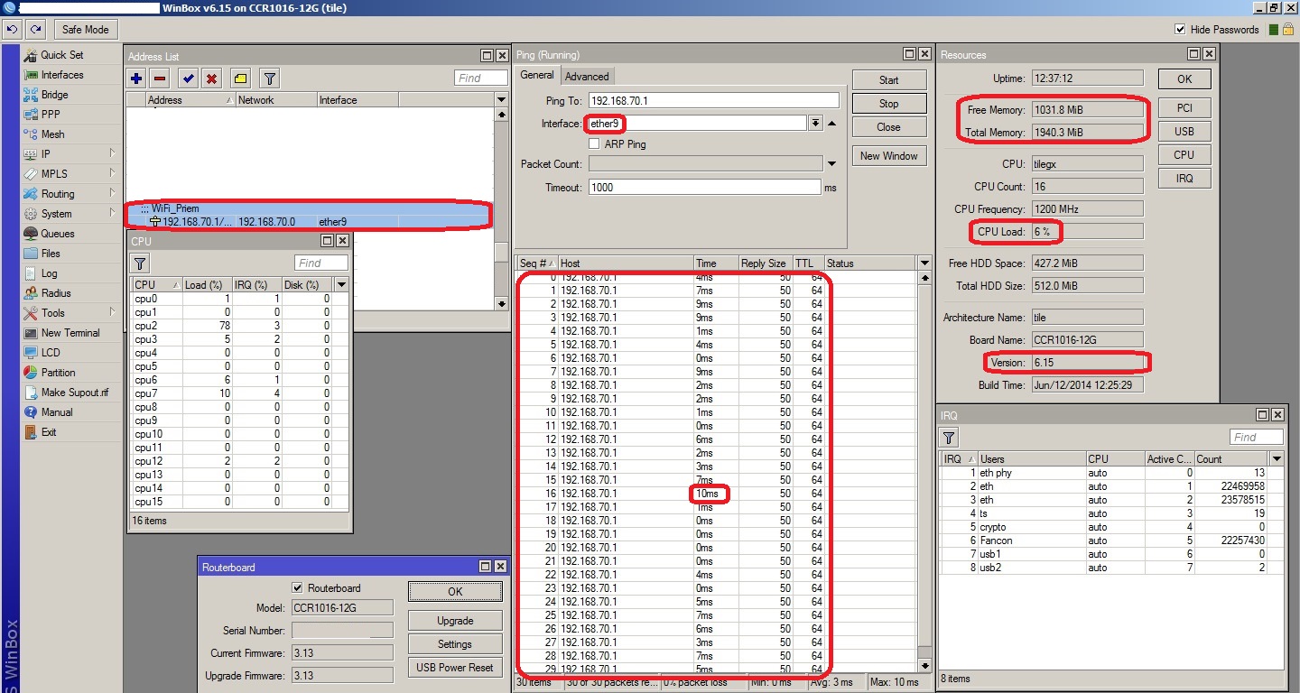Click the yellow comment icon in Address List
Screen dimensions: 1300x693
point(240,79)
